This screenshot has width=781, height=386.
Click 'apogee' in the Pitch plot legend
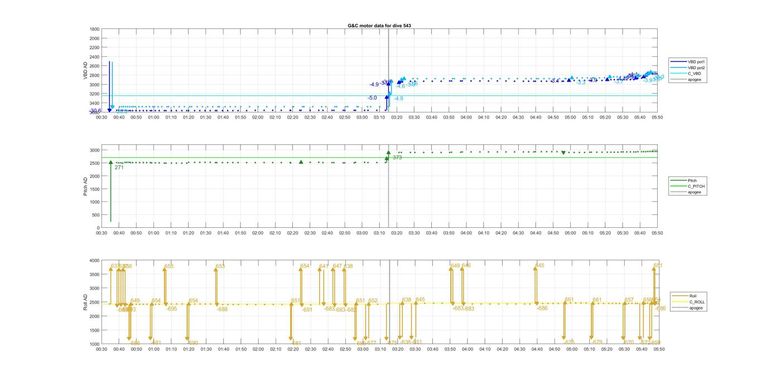coord(695,192)
